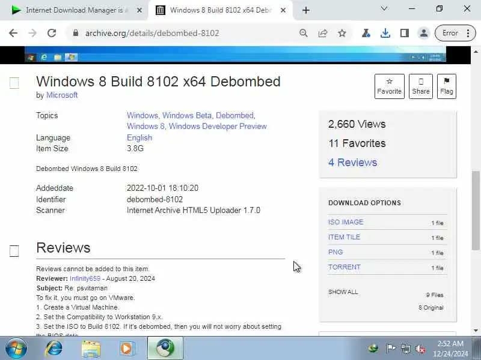The width and height of the screenshot is (481, 360).
Task: Click the 8 Original count
Action: 431,308
